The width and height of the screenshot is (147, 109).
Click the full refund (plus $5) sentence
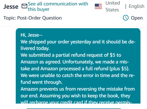click(75, 69)
